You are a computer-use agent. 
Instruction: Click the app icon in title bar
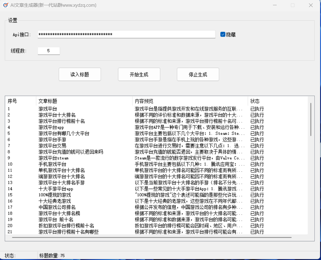[x=5, y=5]
